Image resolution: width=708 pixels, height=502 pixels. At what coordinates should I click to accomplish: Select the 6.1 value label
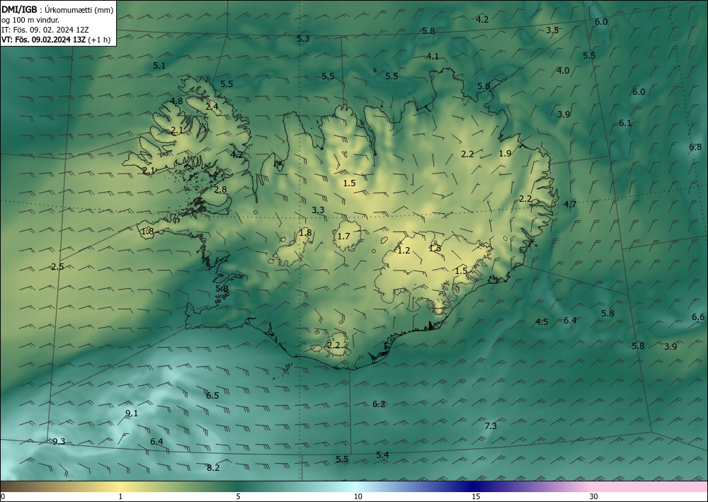625,122
